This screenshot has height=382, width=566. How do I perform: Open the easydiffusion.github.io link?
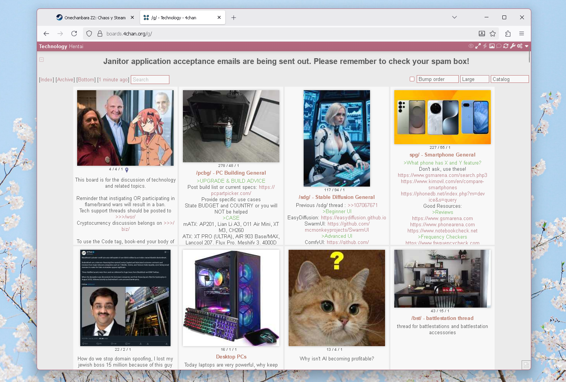coord(353,217)
